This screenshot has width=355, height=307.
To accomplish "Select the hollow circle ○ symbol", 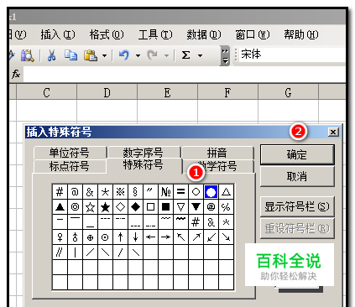I will 196,192.
